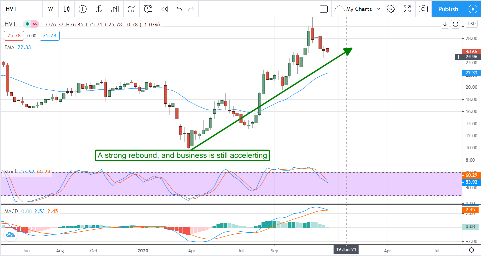Open the W timeframe interval dropdown
The width and height of the screenshot is (481, 256).
coord(50,9)
